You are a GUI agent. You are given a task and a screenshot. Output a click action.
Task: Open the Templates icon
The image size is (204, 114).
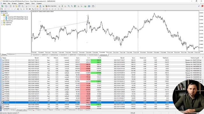pos(93,6)
